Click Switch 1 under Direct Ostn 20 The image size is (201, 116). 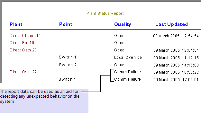[x=68, y=57]
